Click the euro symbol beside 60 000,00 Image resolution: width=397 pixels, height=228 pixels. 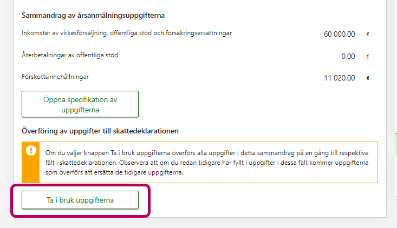368,34
